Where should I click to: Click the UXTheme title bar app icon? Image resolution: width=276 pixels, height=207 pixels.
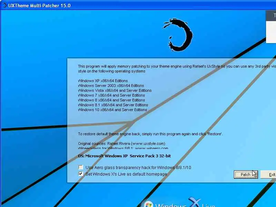(x=4, y=6)
